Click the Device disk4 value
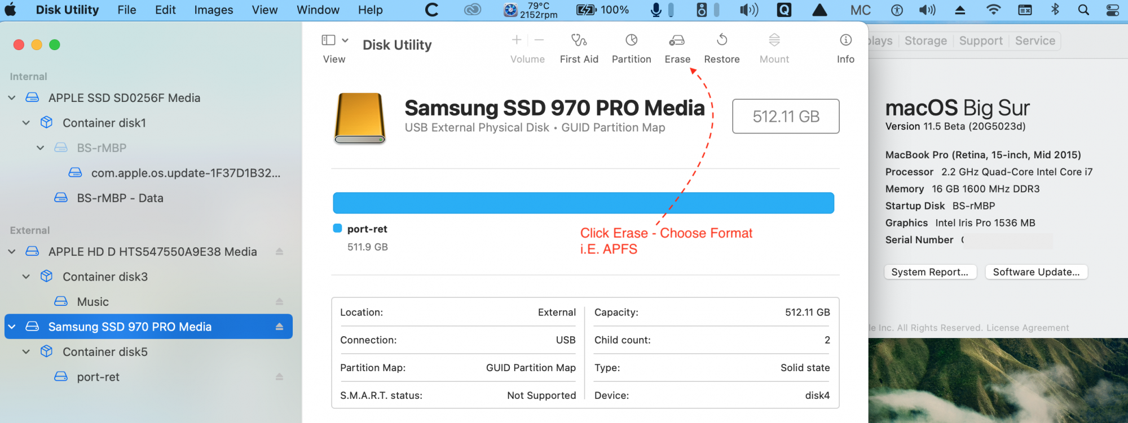This screenshot has width=1128, height=423. [x=817, y=395]
